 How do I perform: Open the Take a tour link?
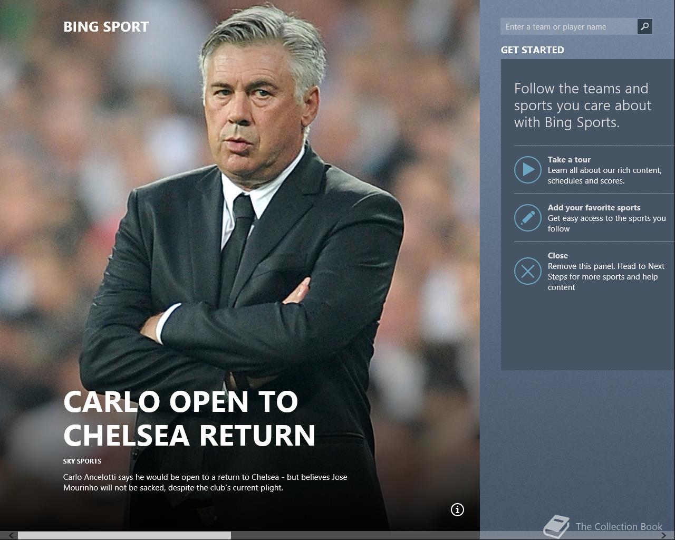[569, 159]
